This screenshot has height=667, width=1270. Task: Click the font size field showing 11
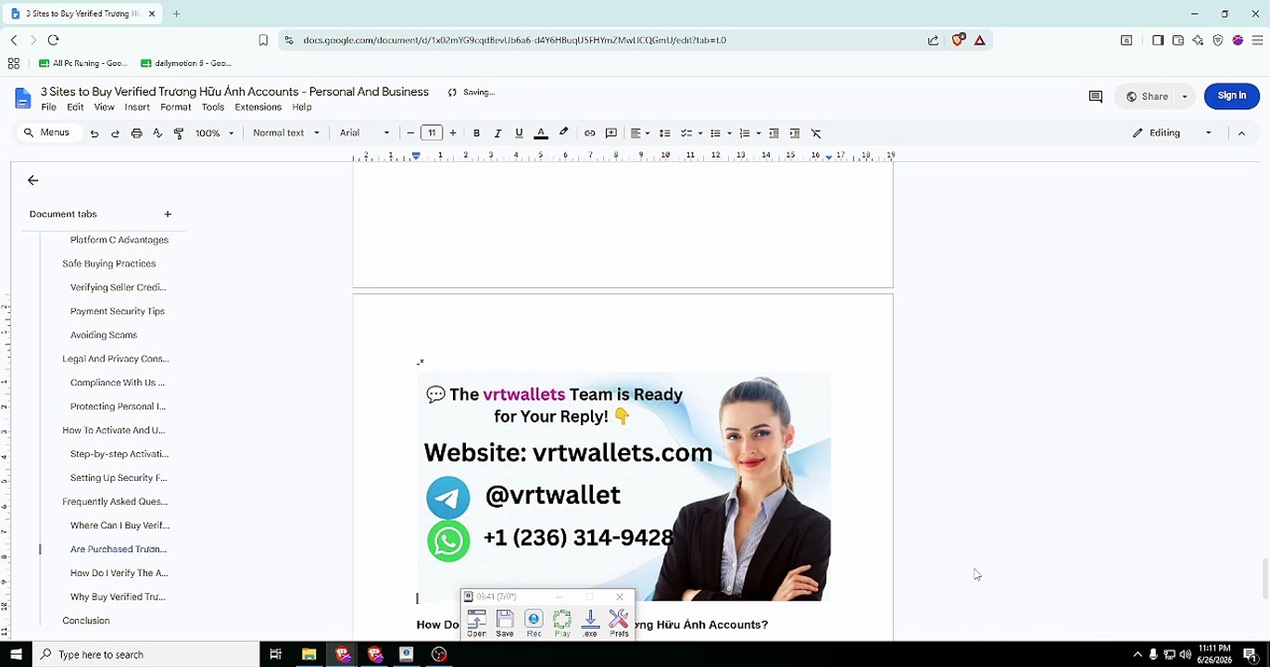[432, 133]
